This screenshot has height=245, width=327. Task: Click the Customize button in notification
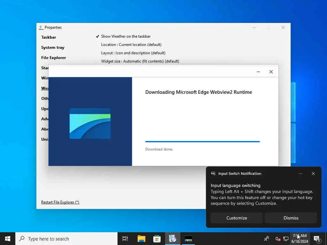[237, 218]
